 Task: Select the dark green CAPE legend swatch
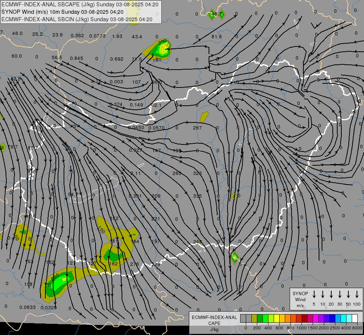click(x=260, y=318)
